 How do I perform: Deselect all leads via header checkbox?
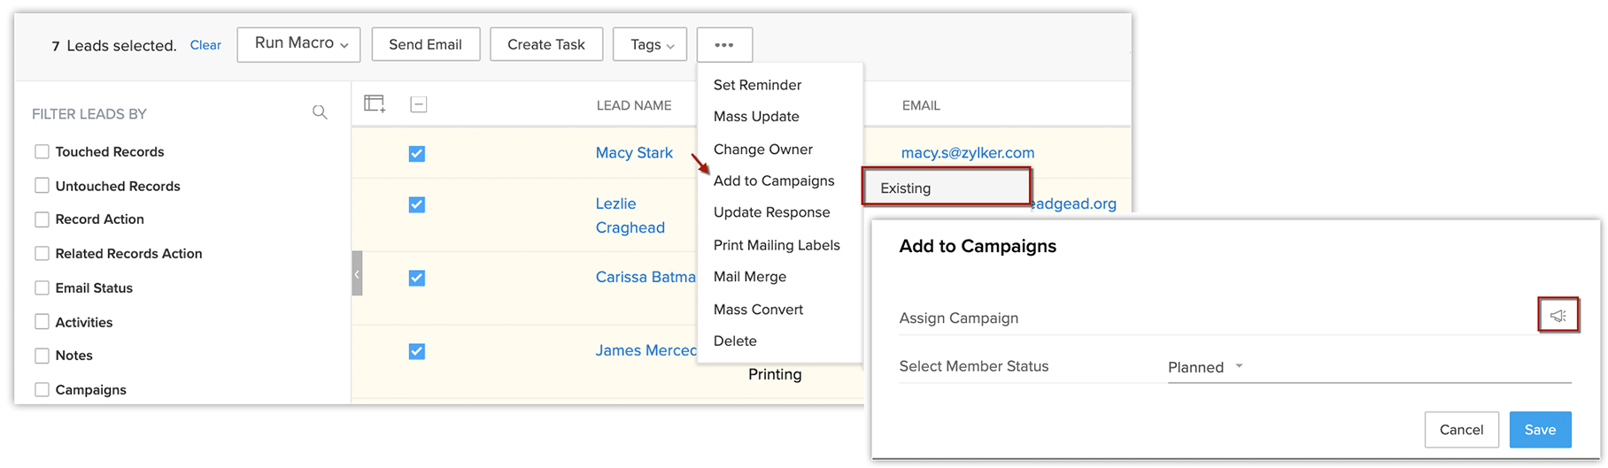coord(419,104)
